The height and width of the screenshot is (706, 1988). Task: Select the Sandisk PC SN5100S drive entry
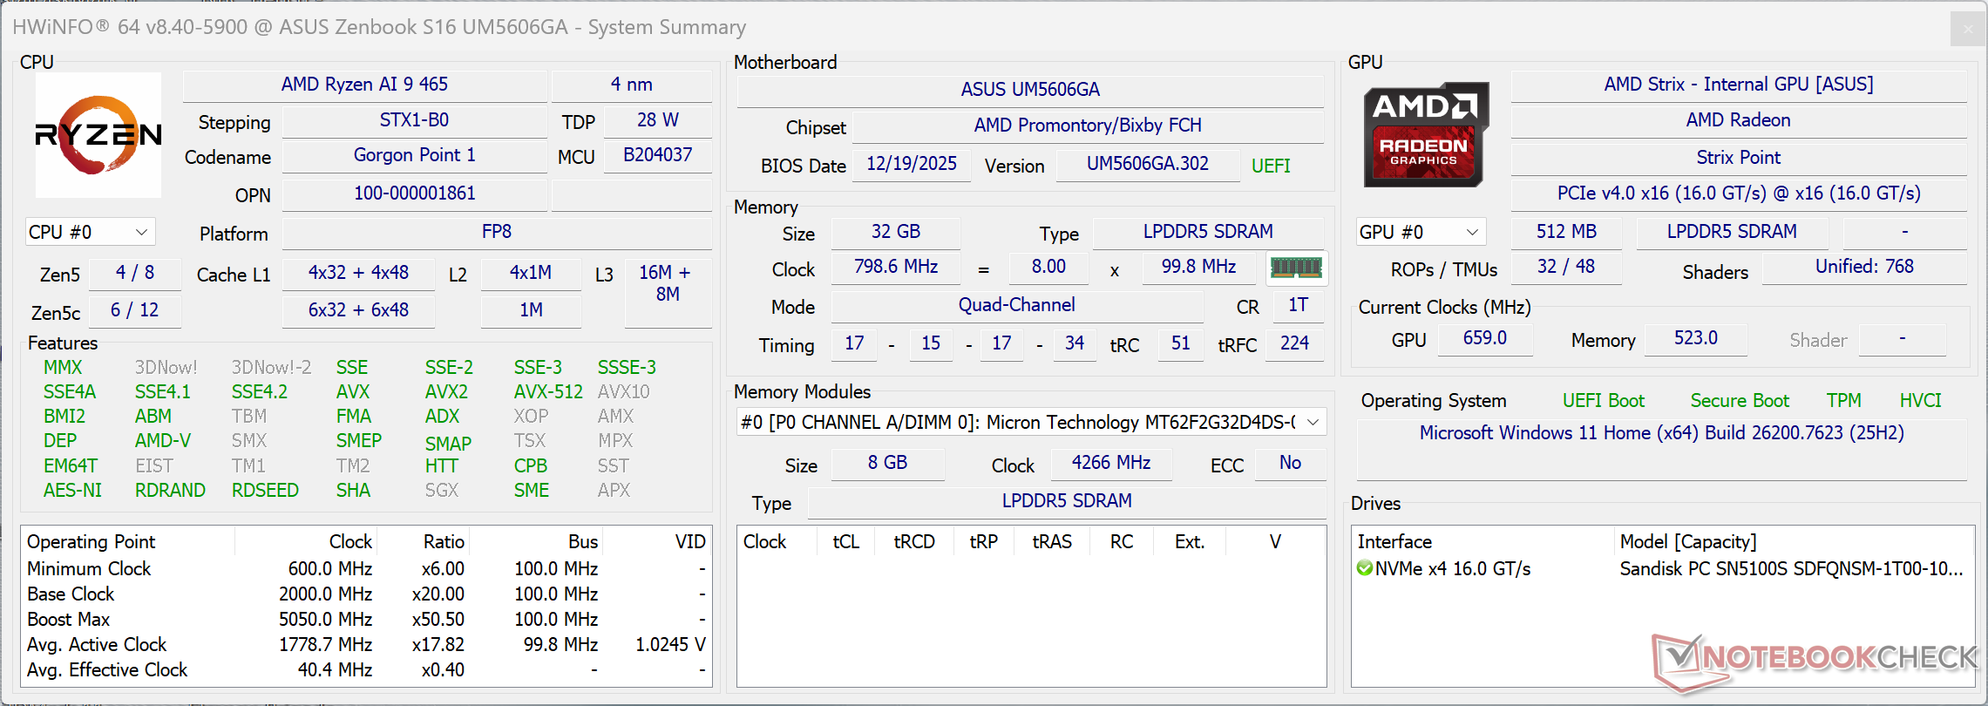coord(1790,569)
